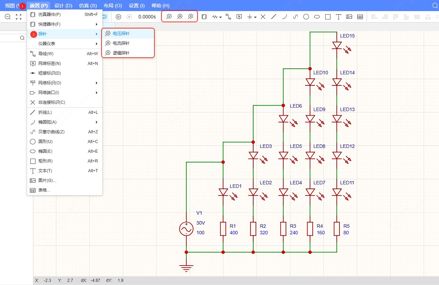Select the logic probe toolbar icon
439x285 pixels.
point(190,17)
